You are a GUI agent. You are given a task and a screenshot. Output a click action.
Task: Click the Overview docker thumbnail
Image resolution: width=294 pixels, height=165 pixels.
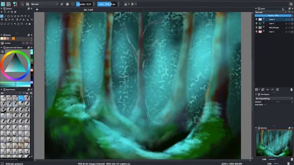(274, 143)
